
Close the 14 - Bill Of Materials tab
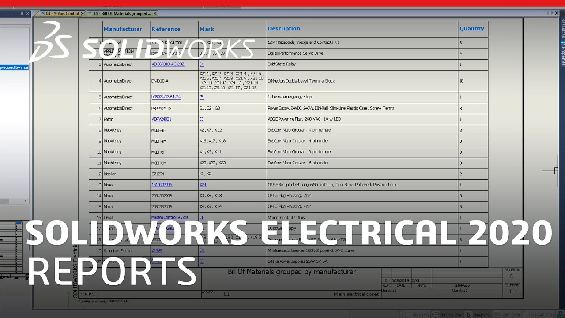pyautogui.click(x=155, y=14)
